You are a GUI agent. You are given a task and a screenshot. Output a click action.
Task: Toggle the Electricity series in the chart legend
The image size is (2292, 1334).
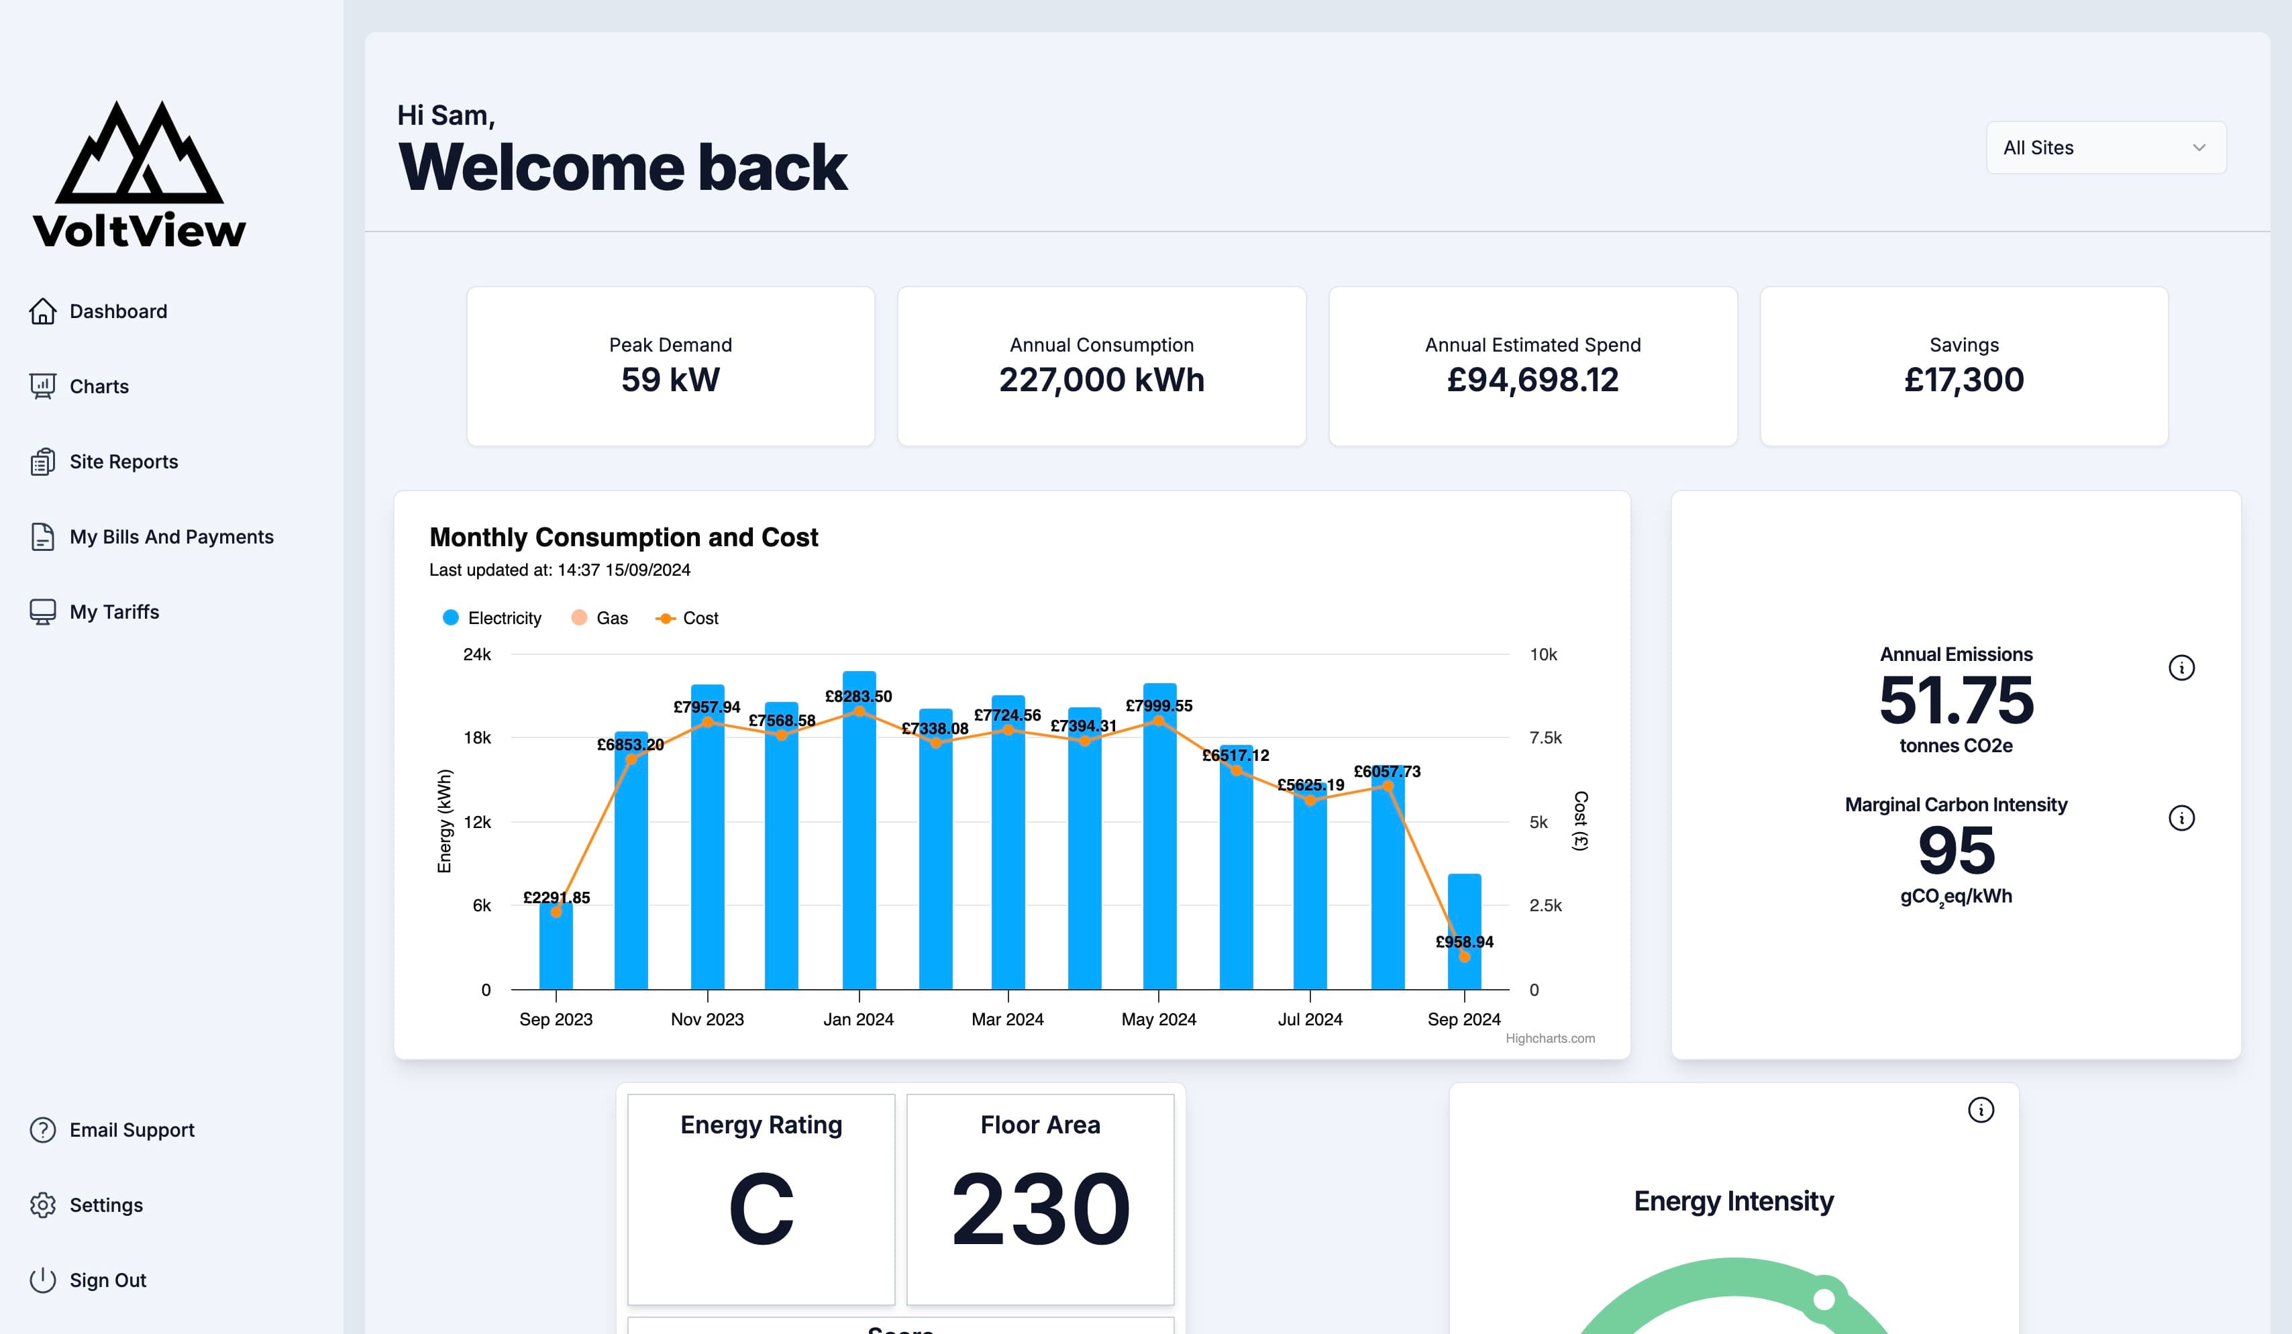[491, 617]
